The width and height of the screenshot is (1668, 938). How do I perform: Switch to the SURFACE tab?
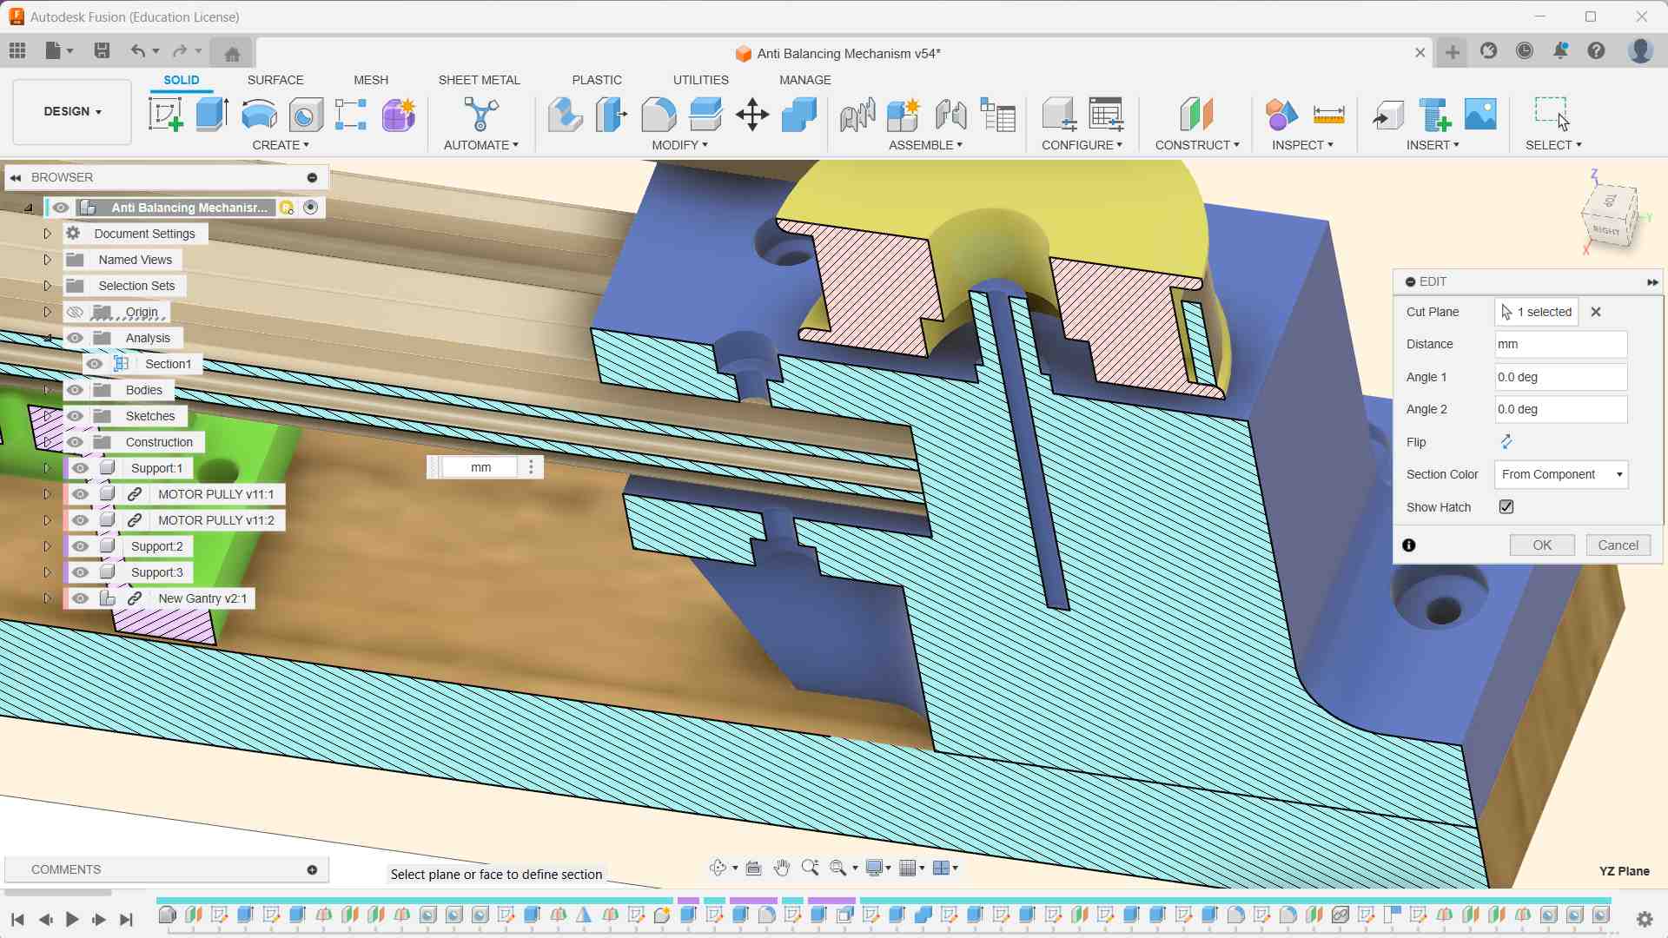(x=275, y=80)
